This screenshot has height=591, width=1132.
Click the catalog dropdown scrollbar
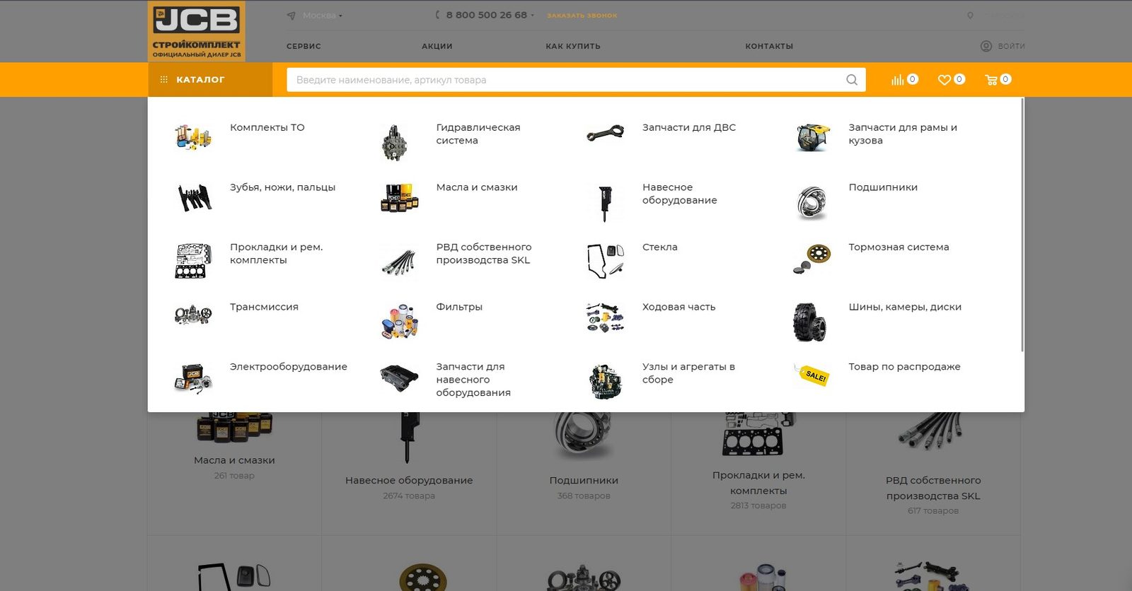point(1022,226)
